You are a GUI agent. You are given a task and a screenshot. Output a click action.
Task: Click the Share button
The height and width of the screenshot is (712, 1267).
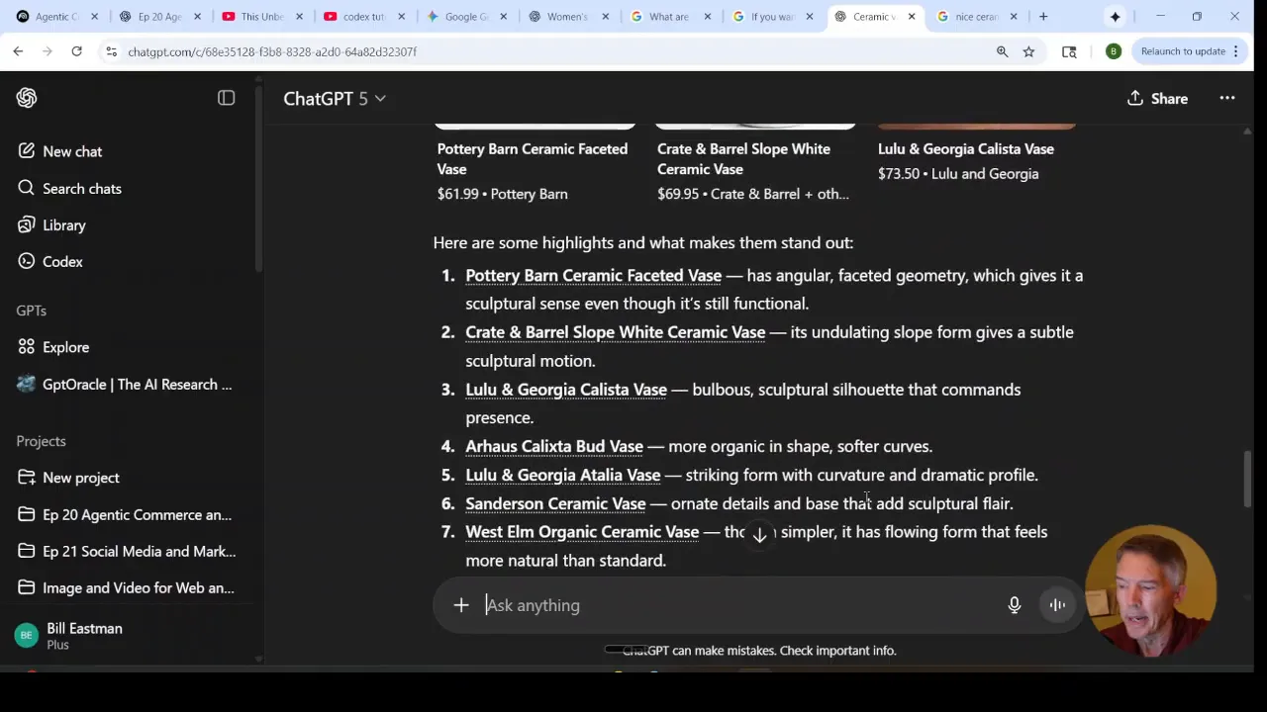pos(1157,98)
